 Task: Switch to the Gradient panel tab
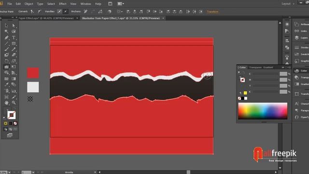(268, 68)
